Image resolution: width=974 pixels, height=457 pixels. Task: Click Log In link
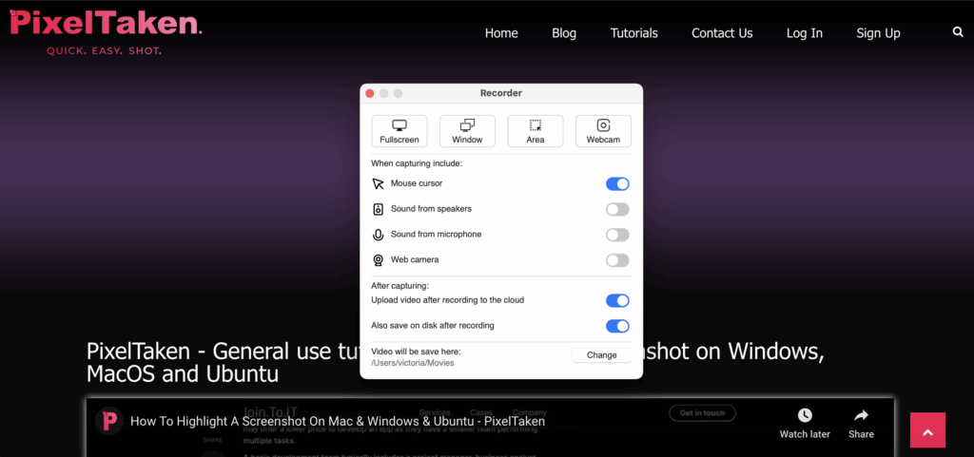pos(805,33)
